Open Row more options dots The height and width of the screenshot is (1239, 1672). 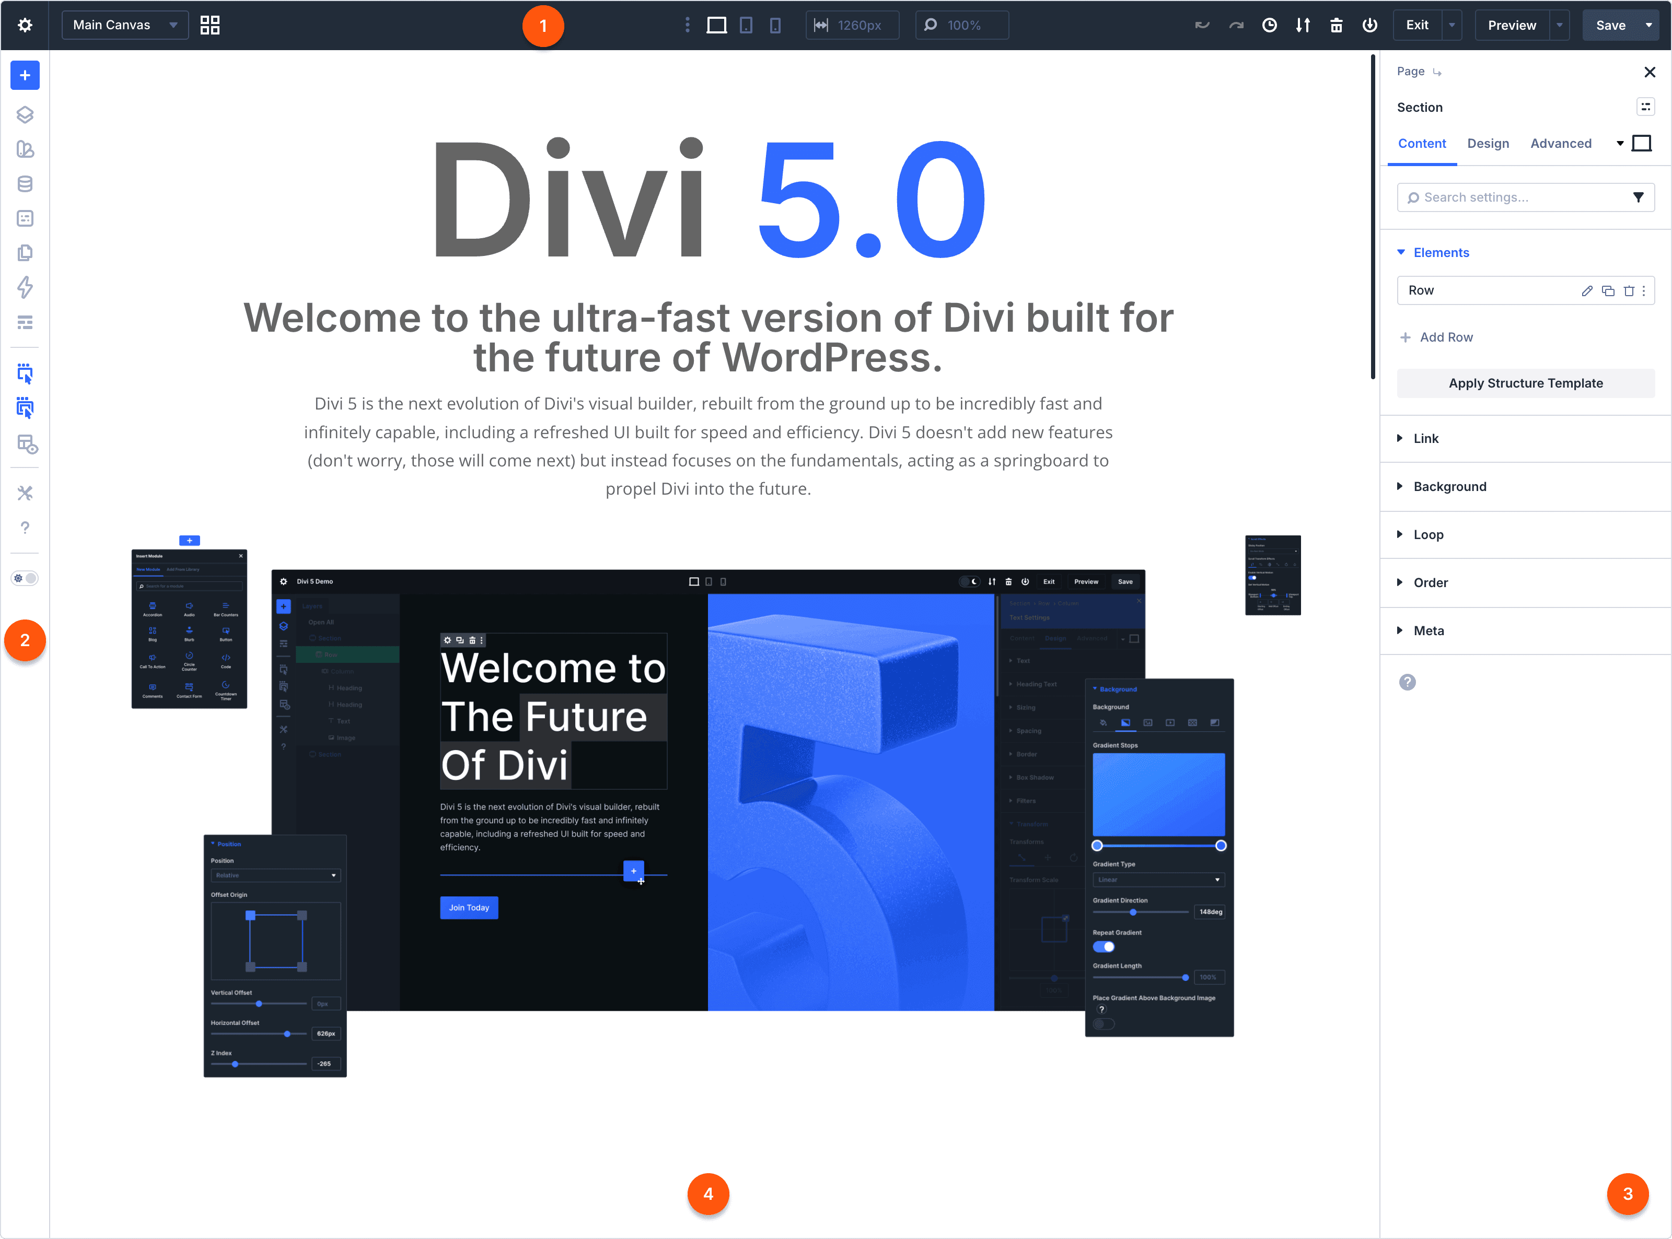tap(1643, 291)
